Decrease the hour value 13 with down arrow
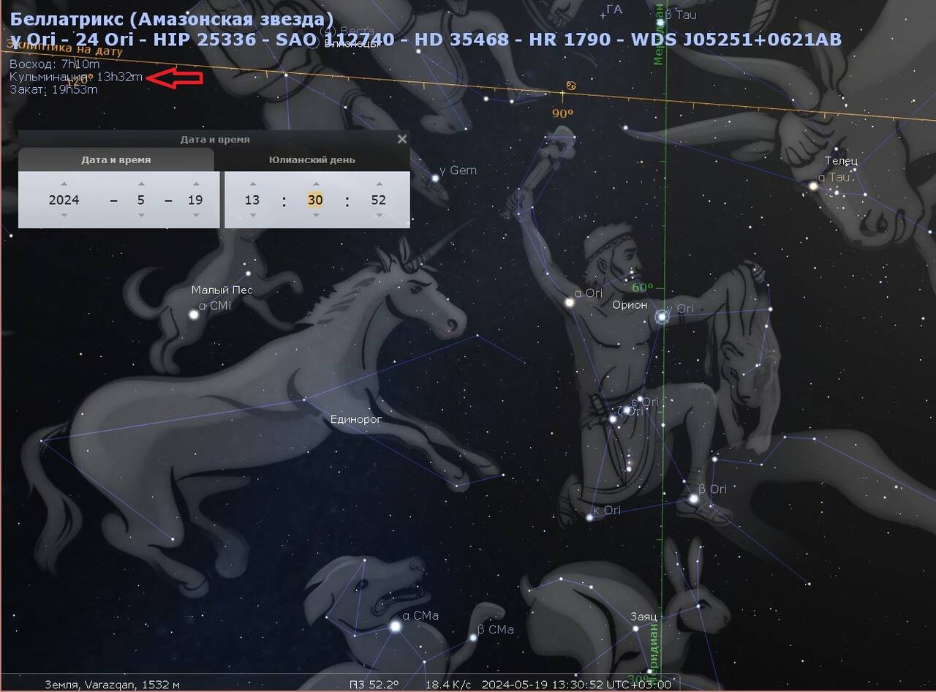 tap(252, 215)
